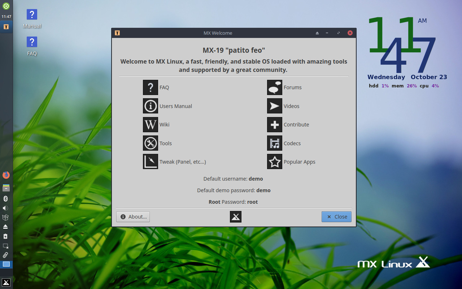Launch Firefox from the side panel

(6, 175)
